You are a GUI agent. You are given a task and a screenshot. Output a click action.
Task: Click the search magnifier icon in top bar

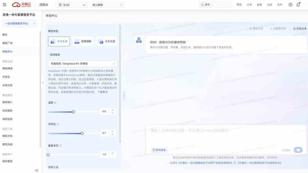[x=202, y=5]
